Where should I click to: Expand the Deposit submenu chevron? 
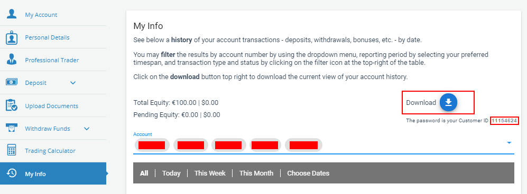point(73,83)
